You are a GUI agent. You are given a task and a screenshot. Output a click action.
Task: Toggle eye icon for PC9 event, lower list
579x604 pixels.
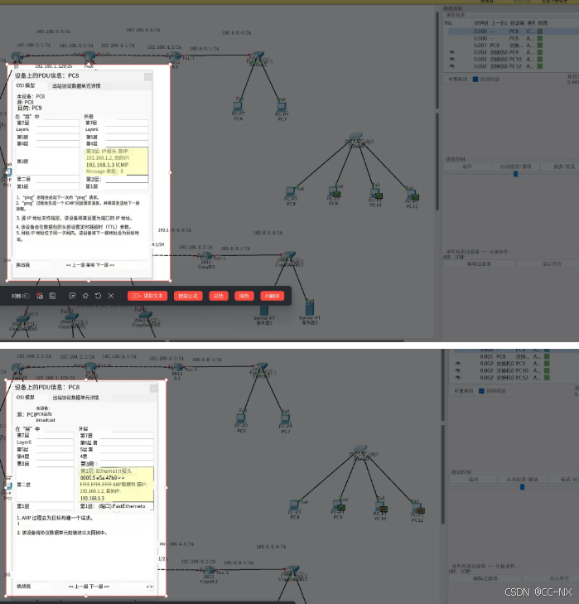(x=458, y=364)
